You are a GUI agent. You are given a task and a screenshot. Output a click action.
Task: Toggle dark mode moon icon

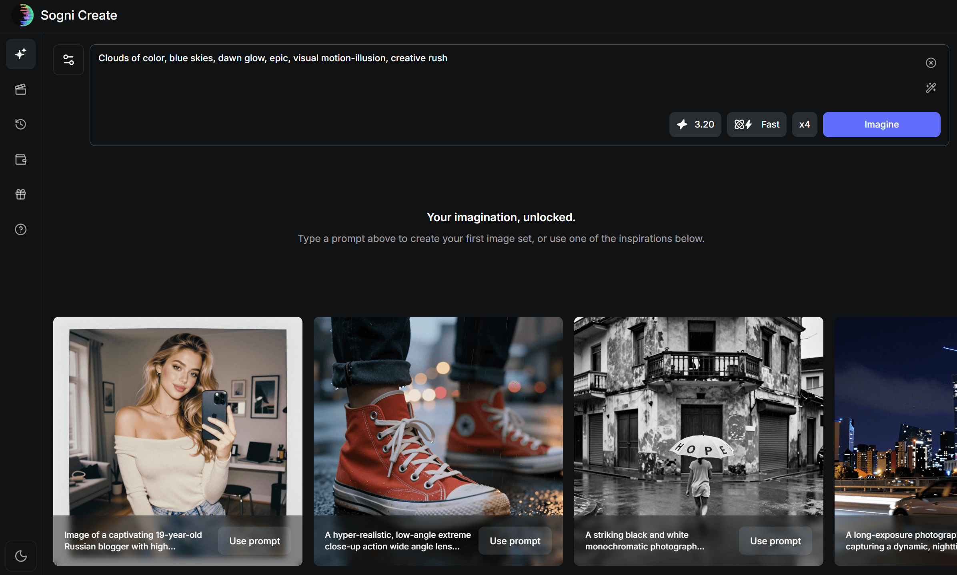[21, 556]
